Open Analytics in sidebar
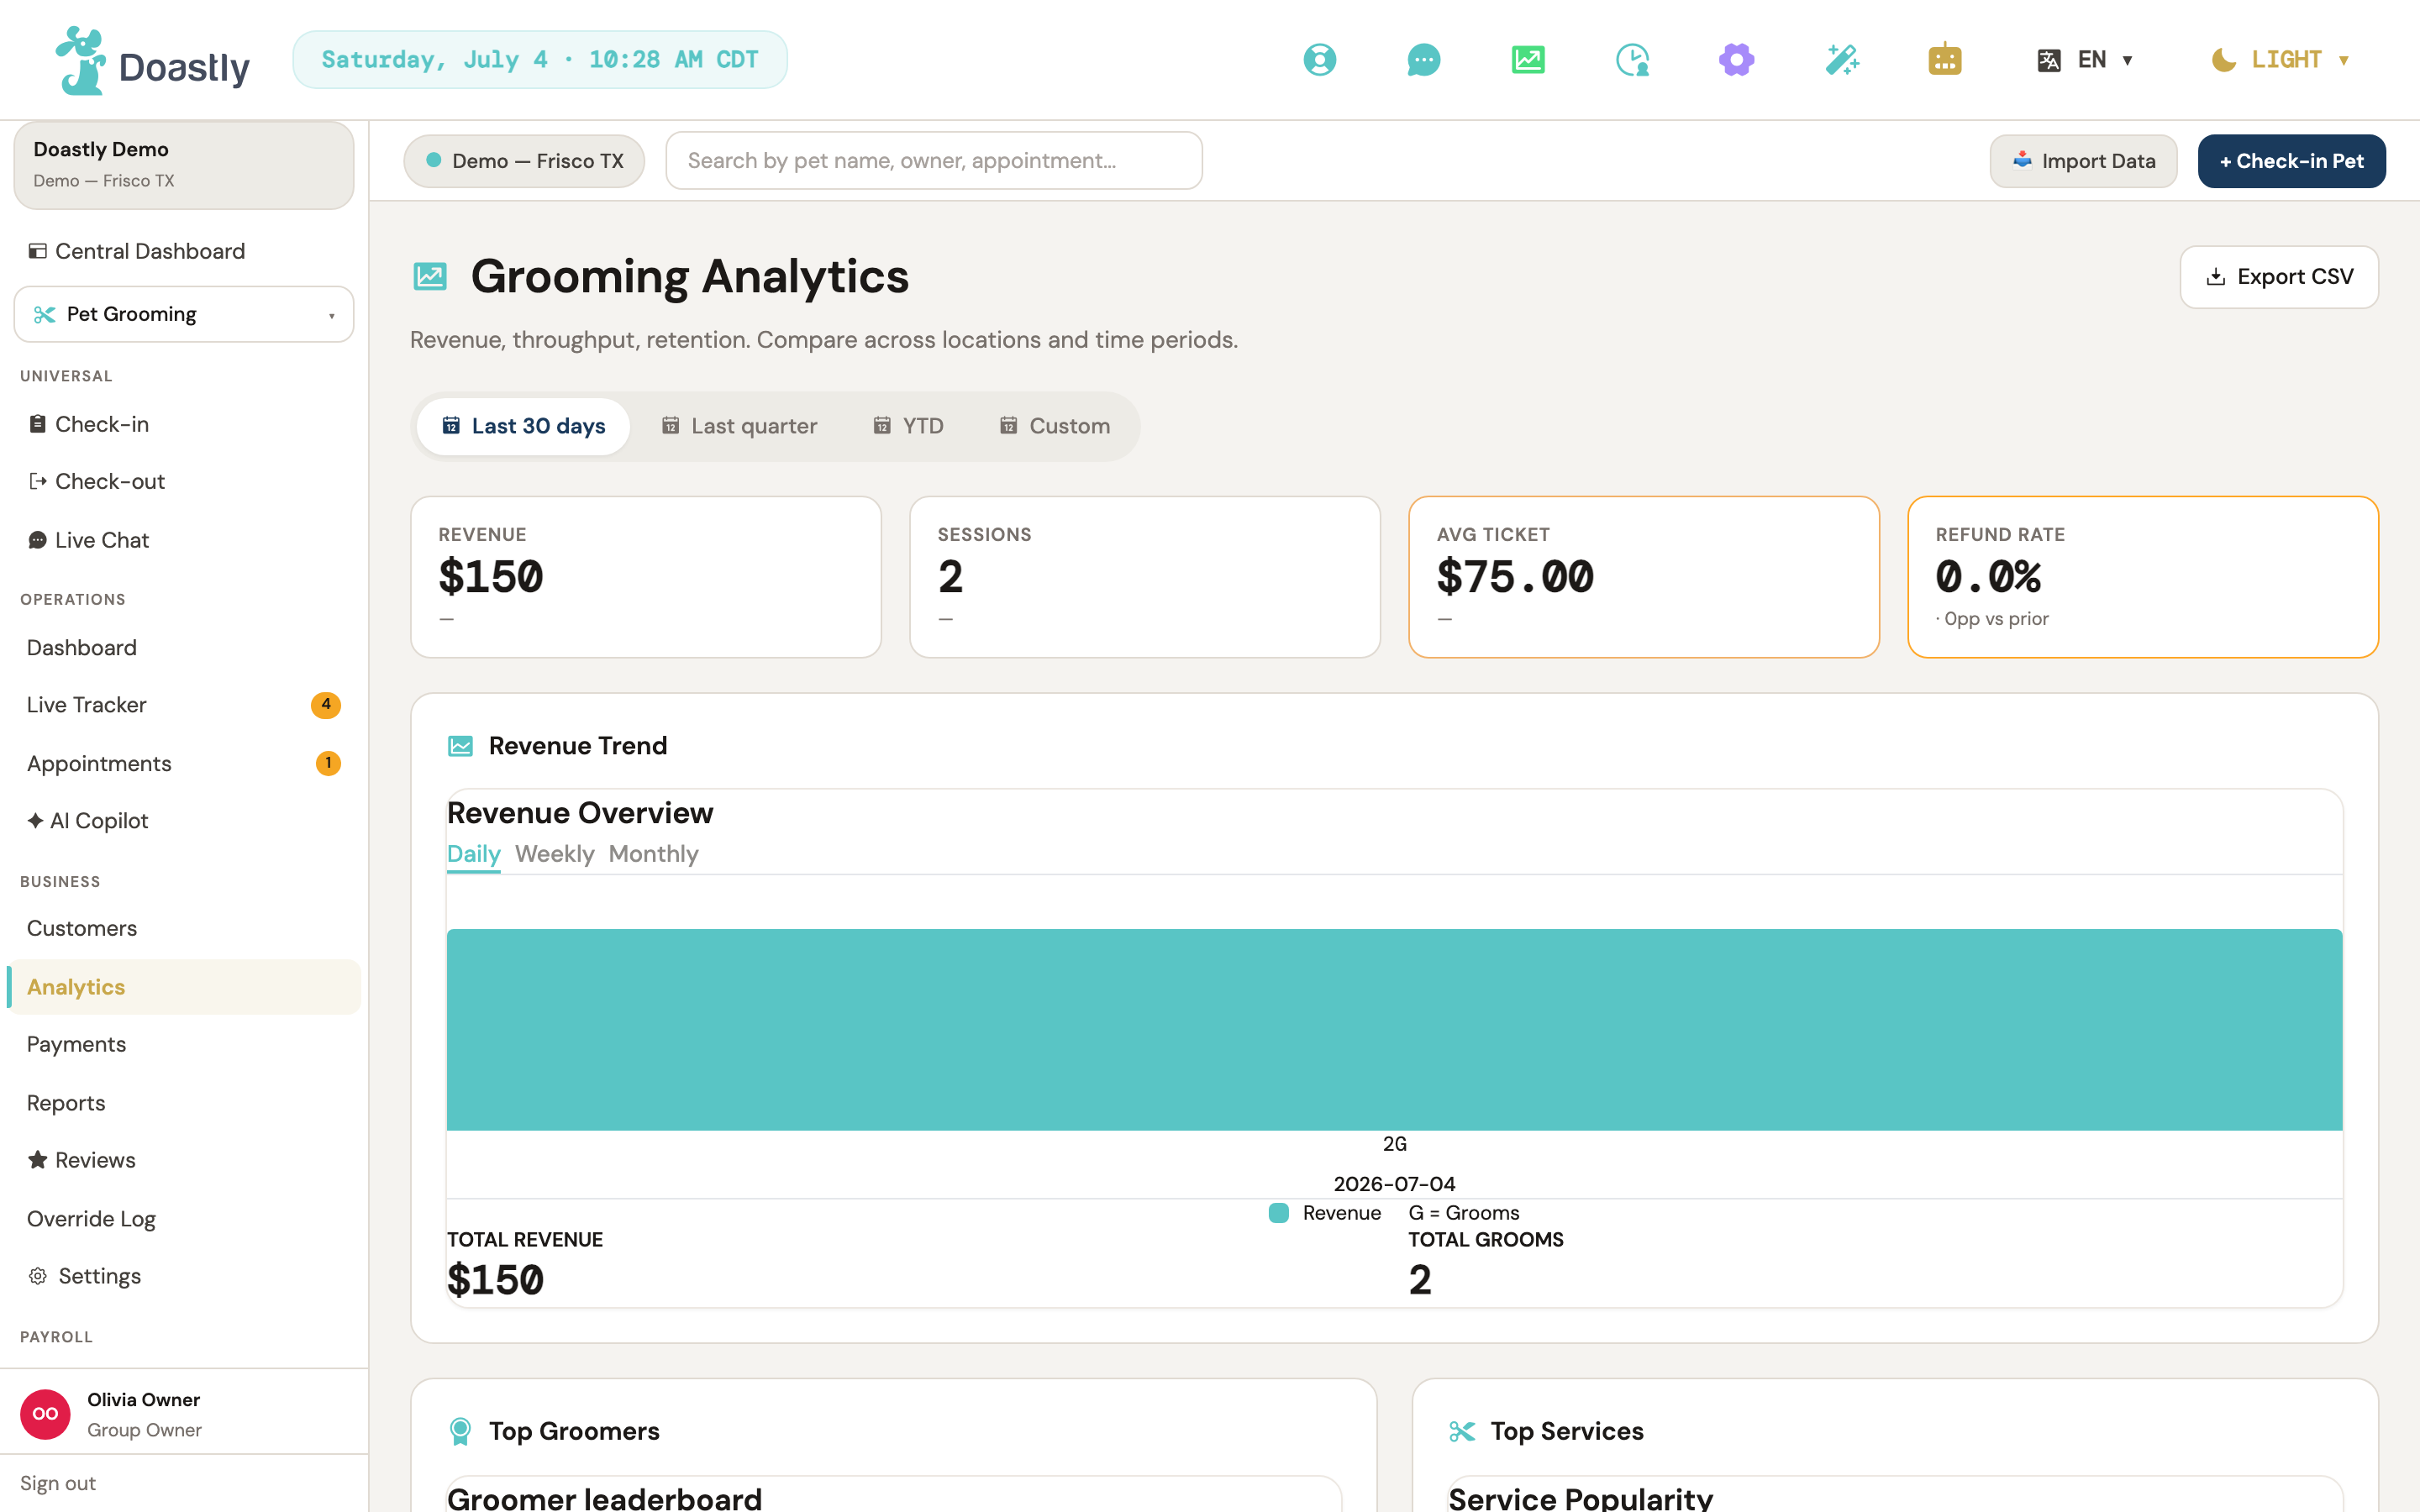 click(x=184, y=987)
